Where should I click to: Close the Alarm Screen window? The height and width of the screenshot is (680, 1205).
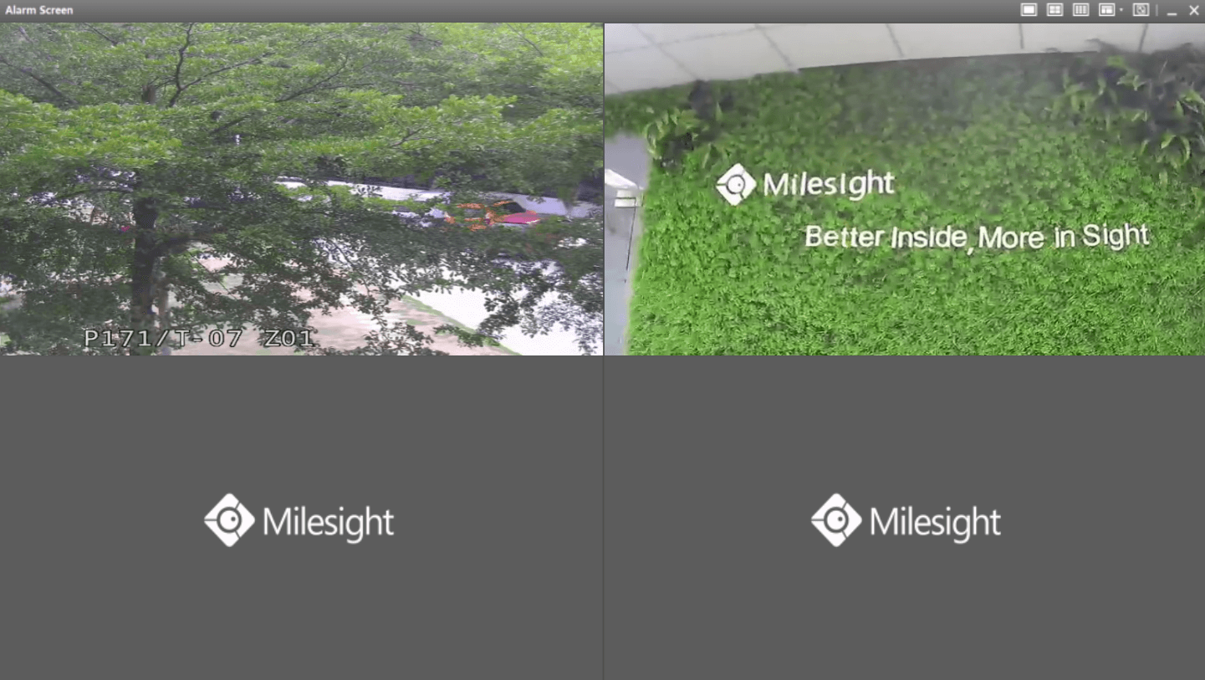point(1194,10)
